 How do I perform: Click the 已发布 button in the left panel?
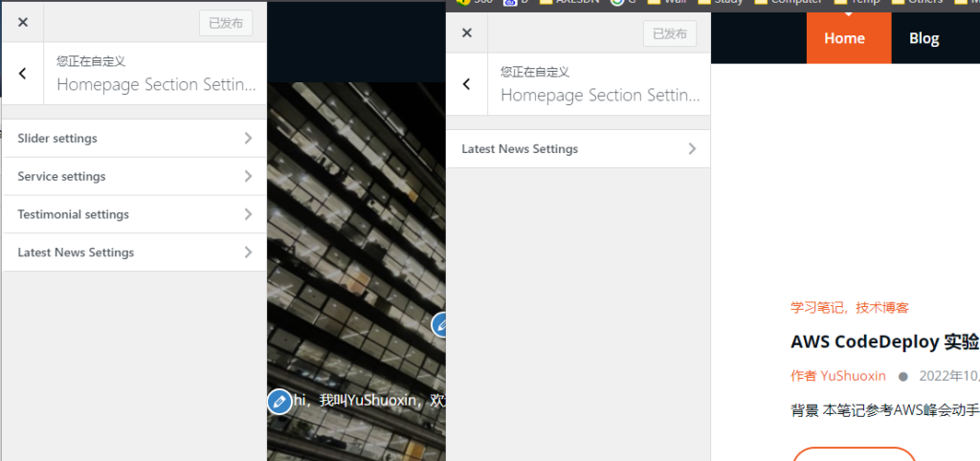coord(226,23)
